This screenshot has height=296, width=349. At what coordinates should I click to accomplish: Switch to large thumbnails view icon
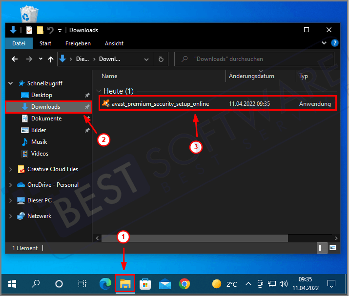point(333,248)
